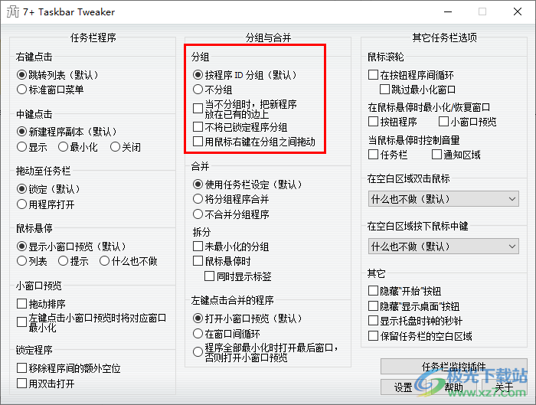Enable 任务栏 volume control checkbox
The height and width of the screenshot is (405, 536).
[373, 155]
